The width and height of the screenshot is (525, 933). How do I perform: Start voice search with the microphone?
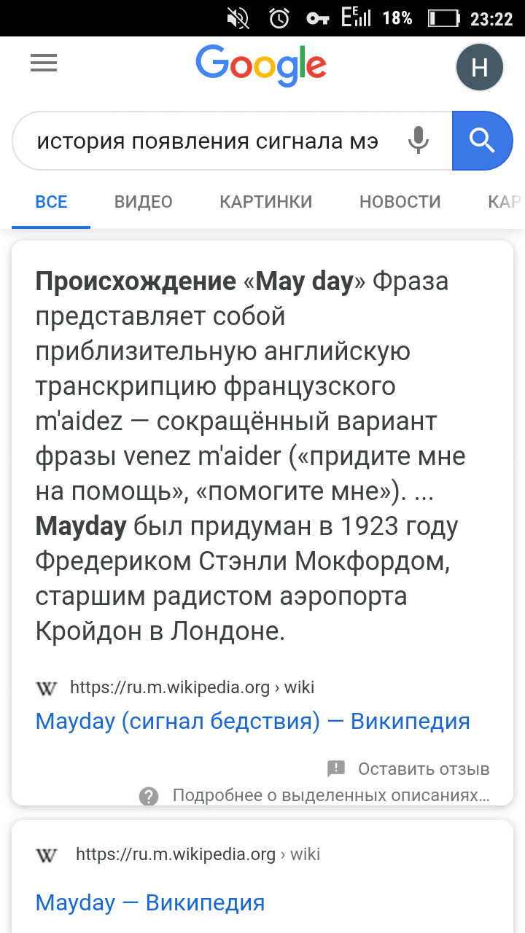(418, 140)
